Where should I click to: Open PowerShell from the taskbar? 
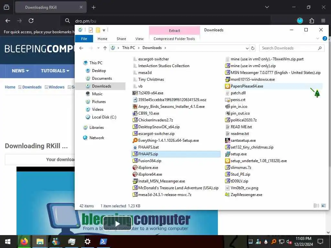tap(103, 242)
